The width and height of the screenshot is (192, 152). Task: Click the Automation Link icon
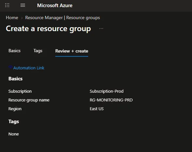point(10,67)
